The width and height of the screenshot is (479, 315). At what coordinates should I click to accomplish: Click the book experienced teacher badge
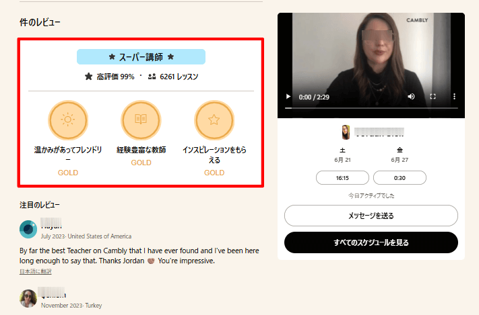[x=141, y=120]
